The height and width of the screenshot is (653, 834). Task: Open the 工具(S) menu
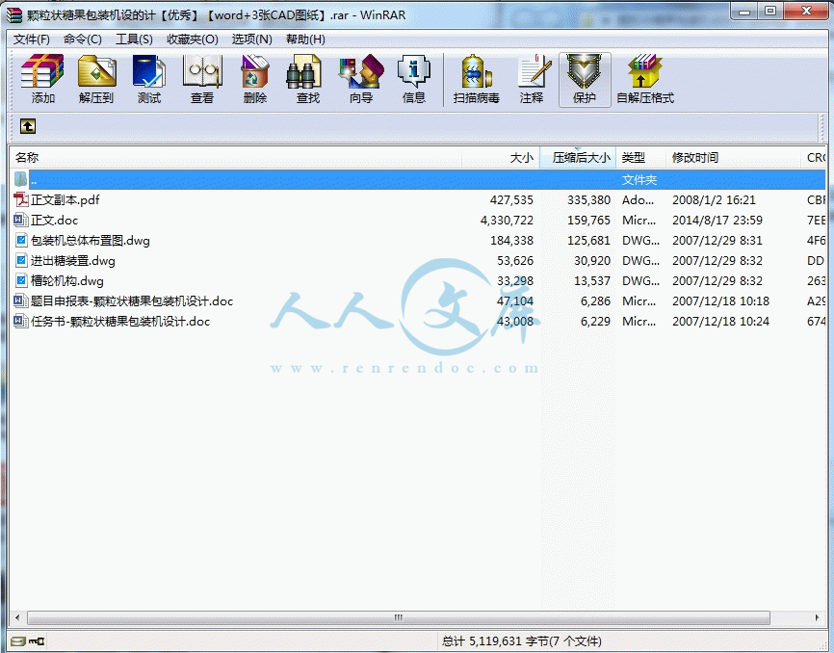134,39
